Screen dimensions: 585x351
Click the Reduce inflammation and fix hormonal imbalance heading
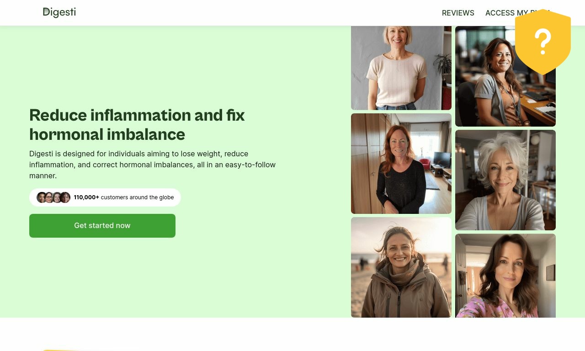(137, 125)
